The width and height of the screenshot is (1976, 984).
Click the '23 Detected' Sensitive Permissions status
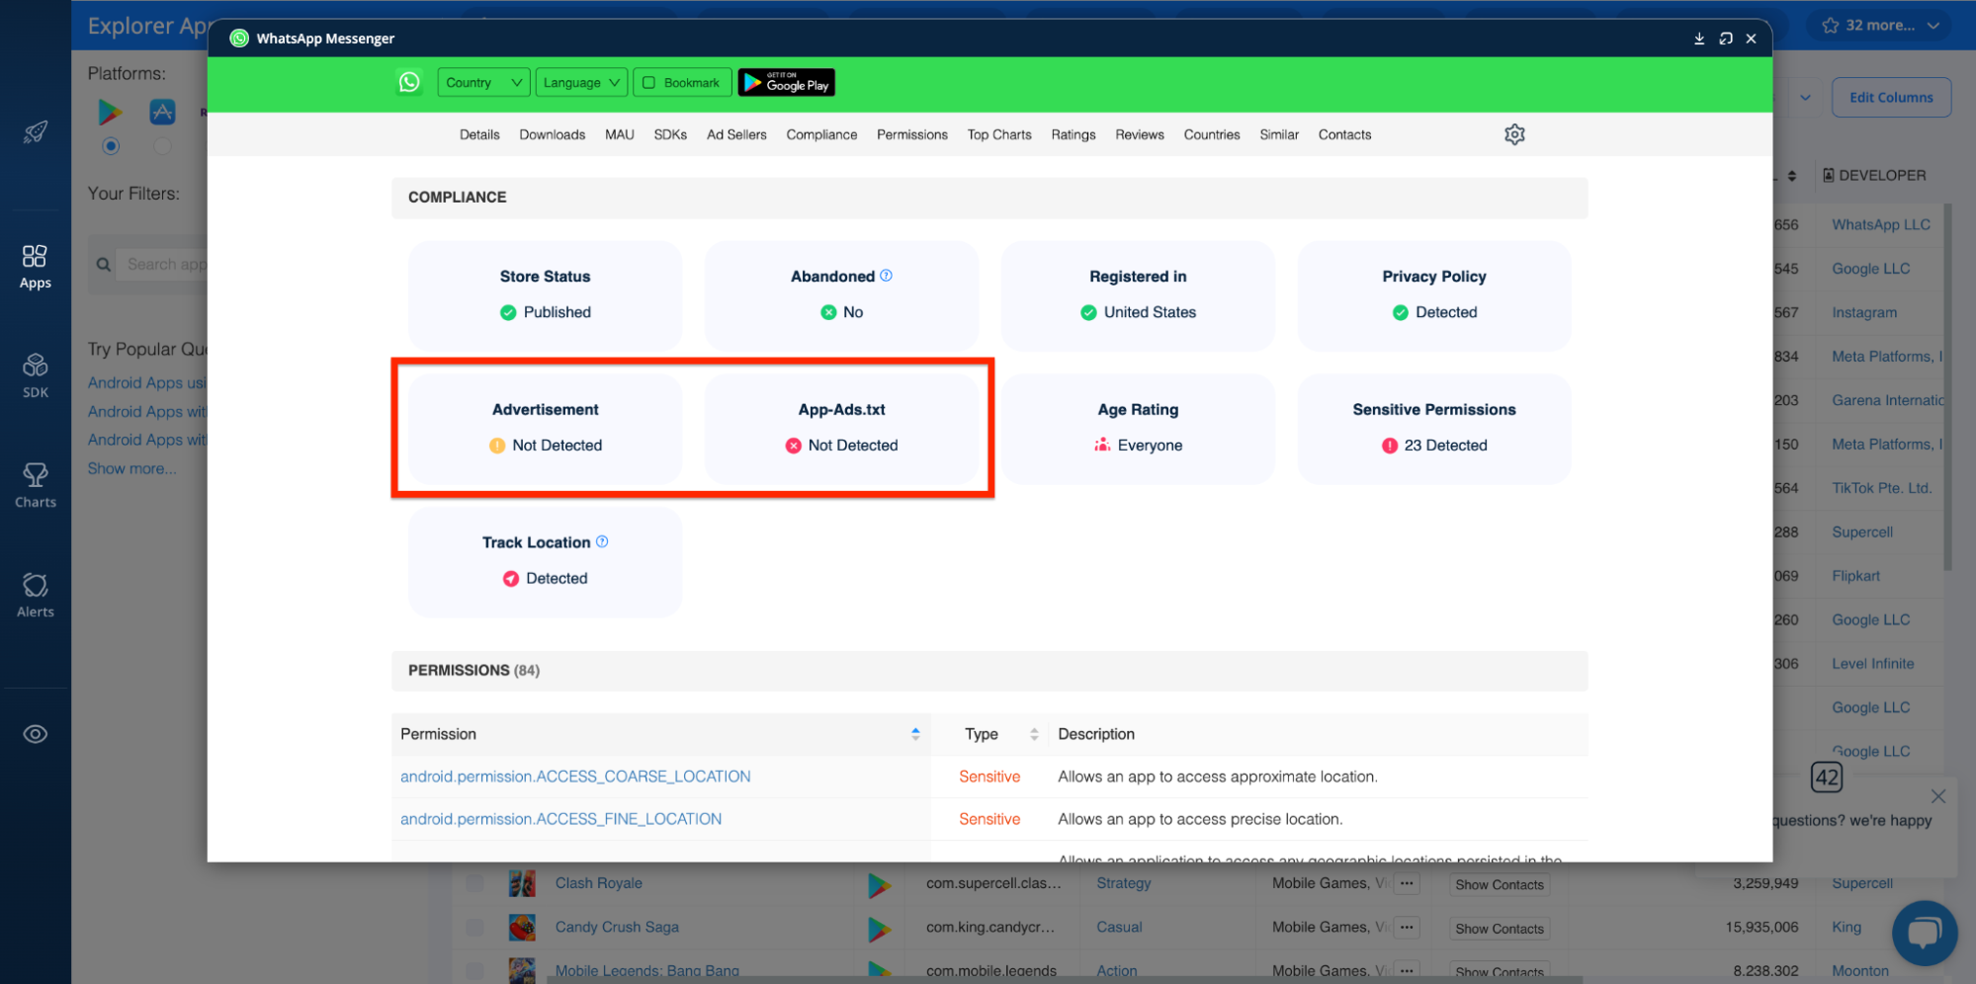click(x=1434, y=446)
